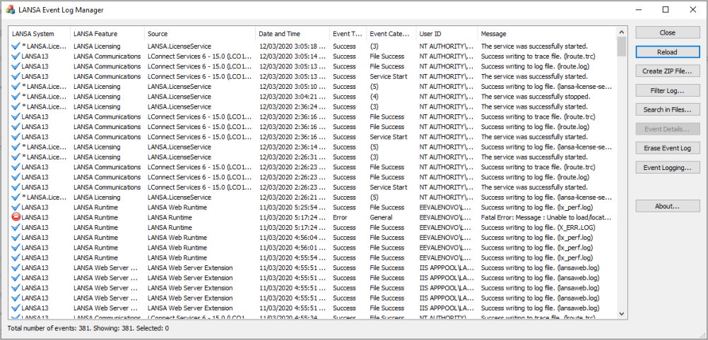Click the red error icon in the LANSA Runtime row
Viewport: 708px width, 340px height.
tap(16, 217)
